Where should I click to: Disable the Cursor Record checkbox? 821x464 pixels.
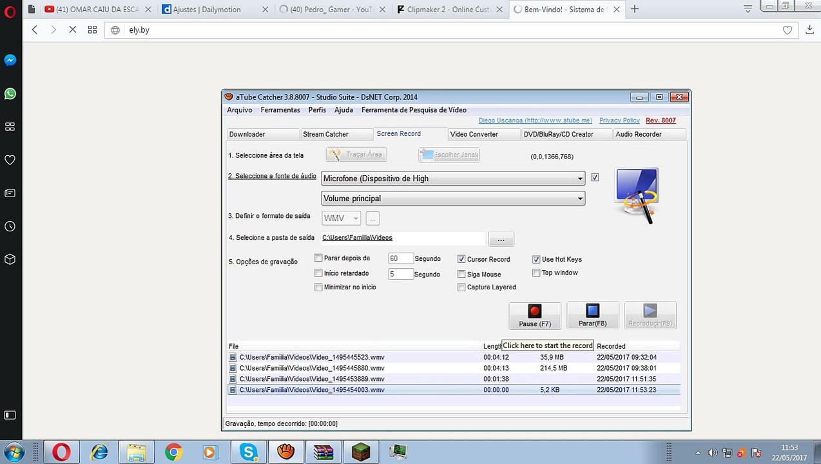[x=461, y=259]
